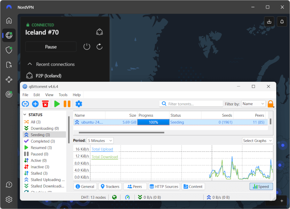This screenshot has width=290, height=209.
Task: Click the orange Pause icon in toolbar
Action: tap(67, 104)
